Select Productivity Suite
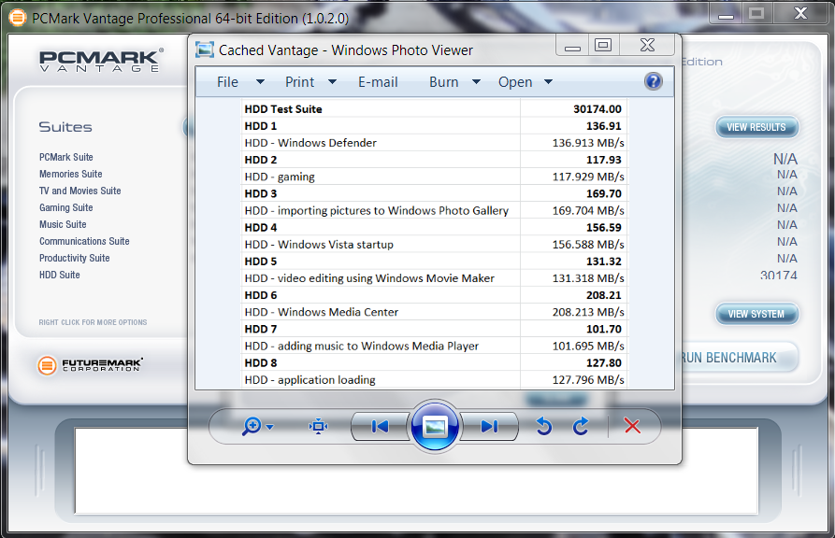The width and height of the screenshot is (835, 538). [75, 258]
